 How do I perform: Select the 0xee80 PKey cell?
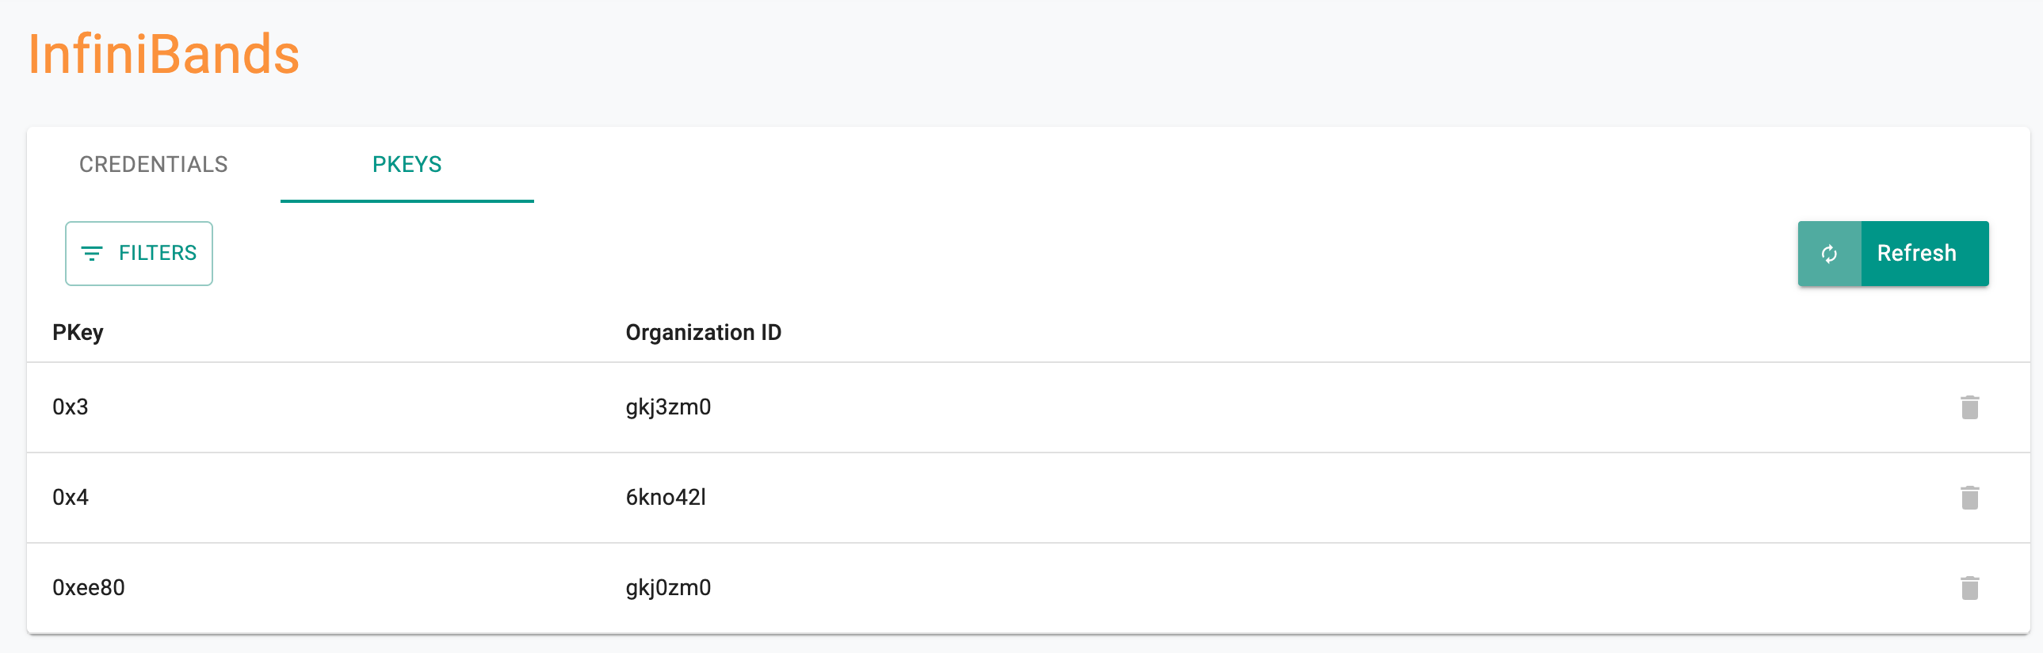pyautogui.click(x=88, y=588)
